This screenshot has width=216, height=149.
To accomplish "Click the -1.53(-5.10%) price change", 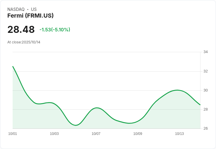I will (55, 30).
